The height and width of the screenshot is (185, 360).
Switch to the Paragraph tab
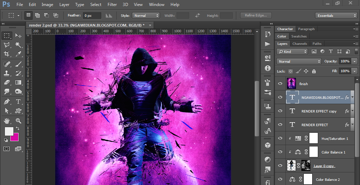pos(306,29)
